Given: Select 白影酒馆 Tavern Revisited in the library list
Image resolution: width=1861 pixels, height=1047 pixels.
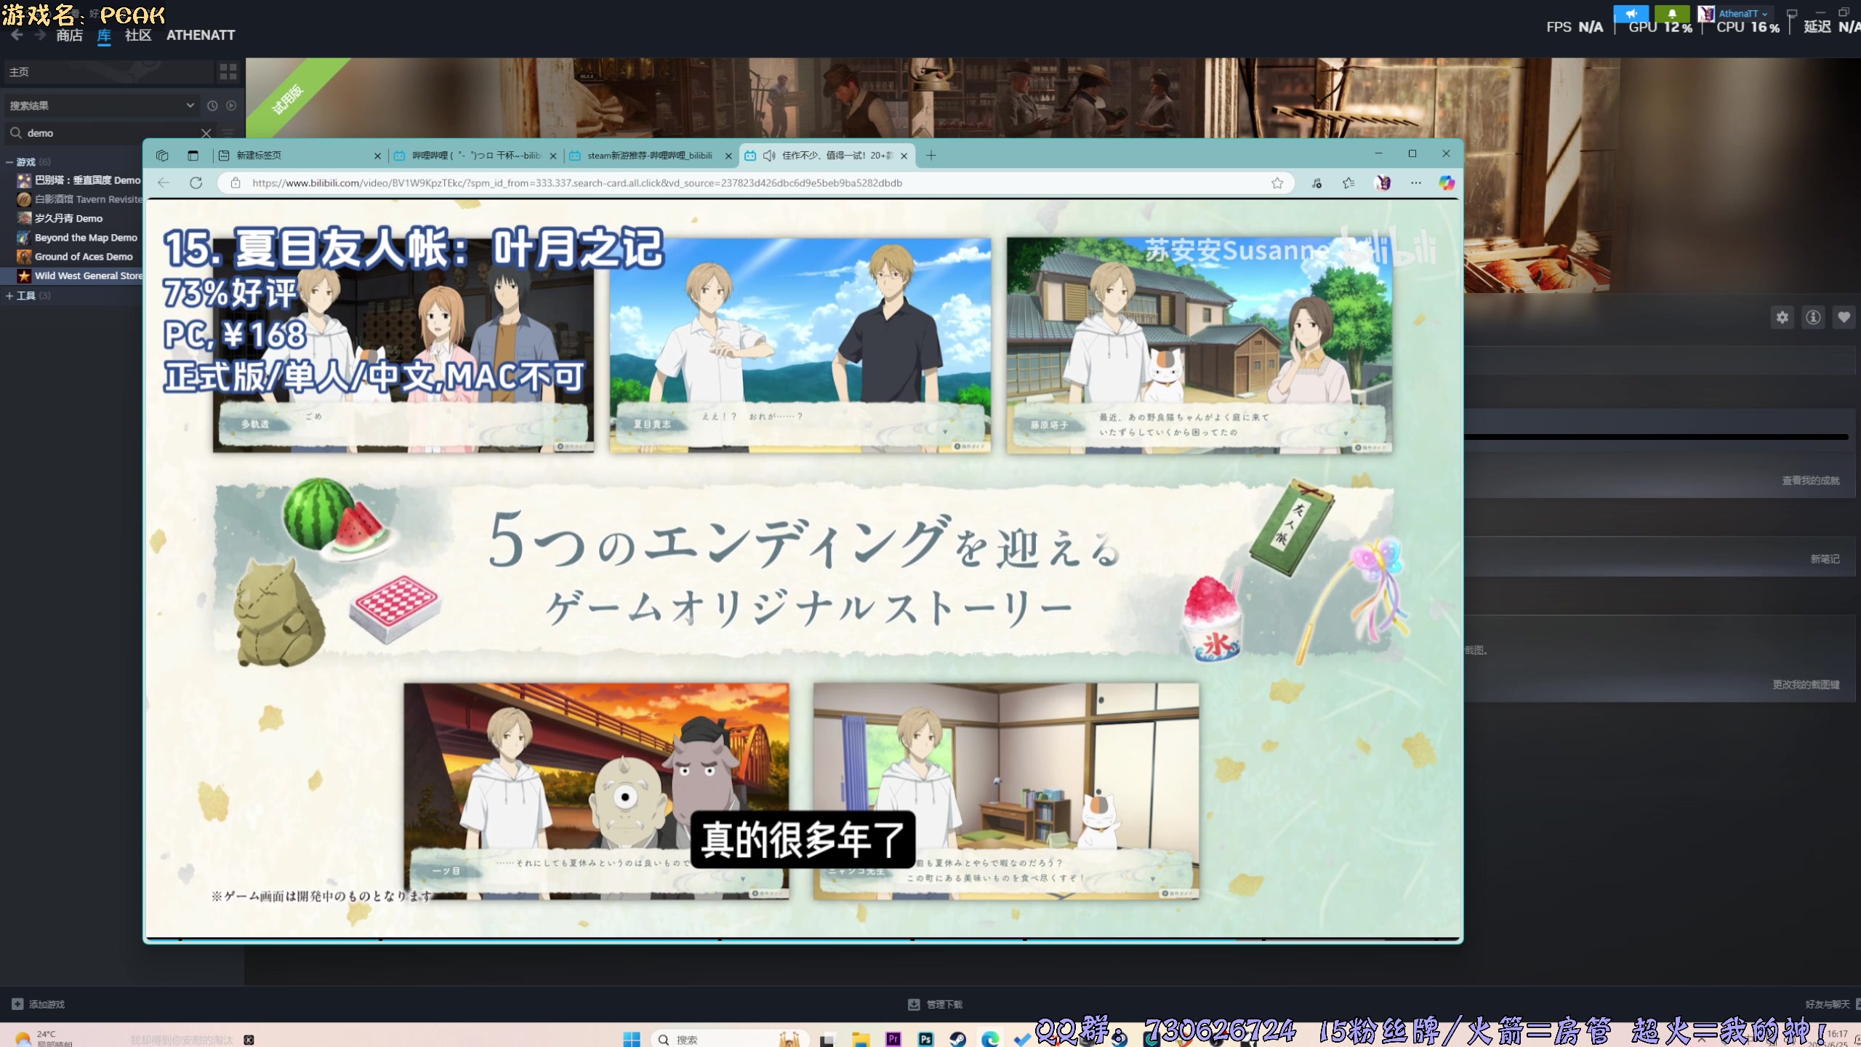Looking at the screenshot, I should coord(79,198).
